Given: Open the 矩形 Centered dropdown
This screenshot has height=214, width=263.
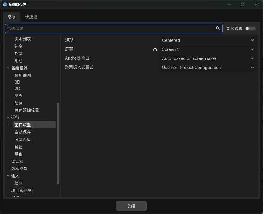Looking at the screenshot, I should coord(208,40).
